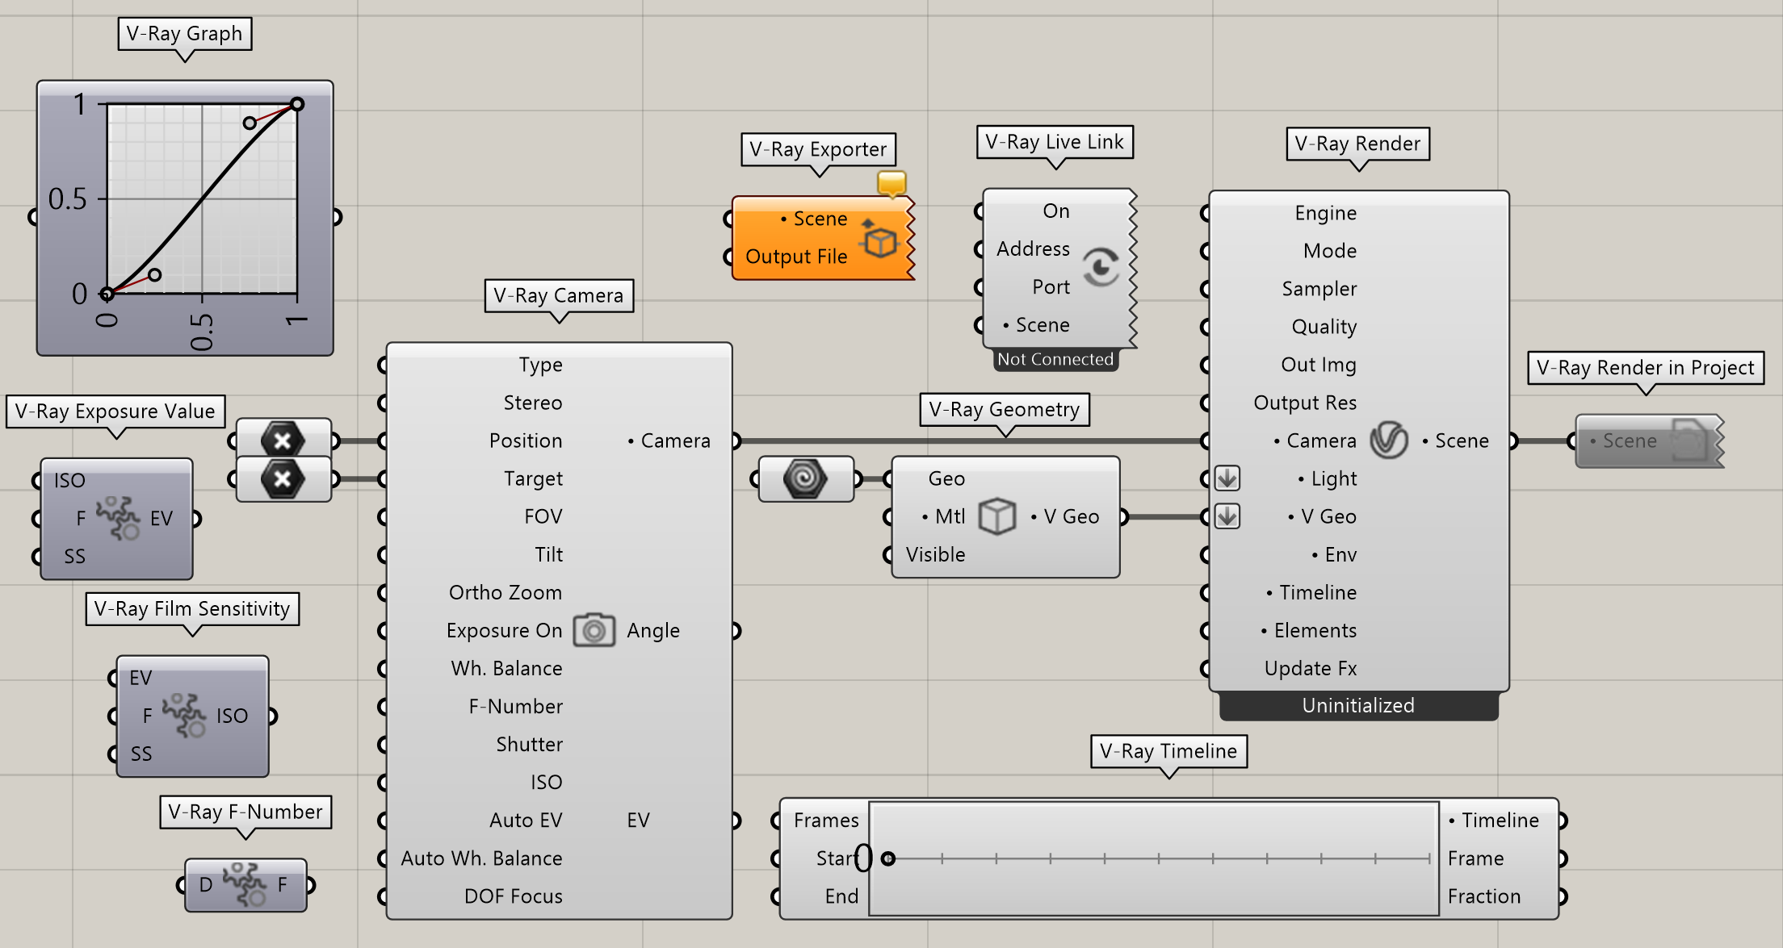Image resolution: width=1783 pixels, height=948 pixels.
Task: Click the Exposure Value gears icon
Action: pyautogui.click(x=118, y=518)
